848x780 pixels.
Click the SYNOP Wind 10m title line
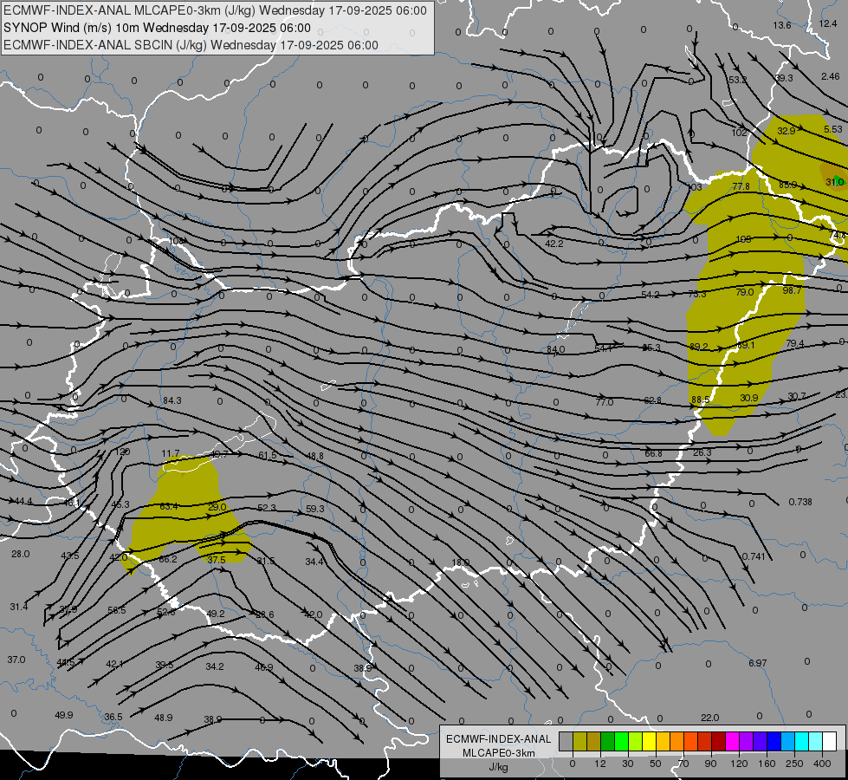click(x=157, y=28)
